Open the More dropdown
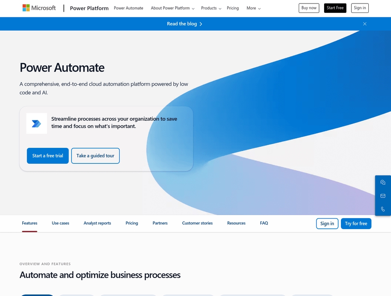 253,8
